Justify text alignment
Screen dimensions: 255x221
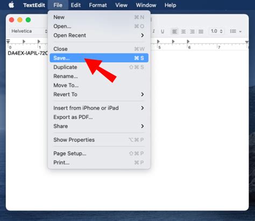(x=201, y=32)
